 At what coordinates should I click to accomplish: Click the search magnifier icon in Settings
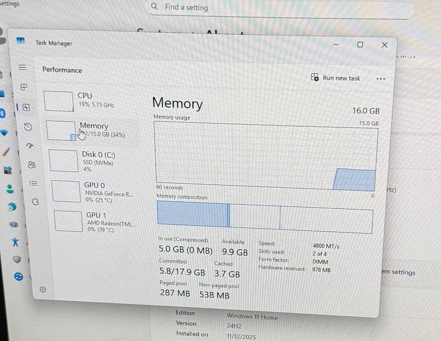[x=155, y=6]
